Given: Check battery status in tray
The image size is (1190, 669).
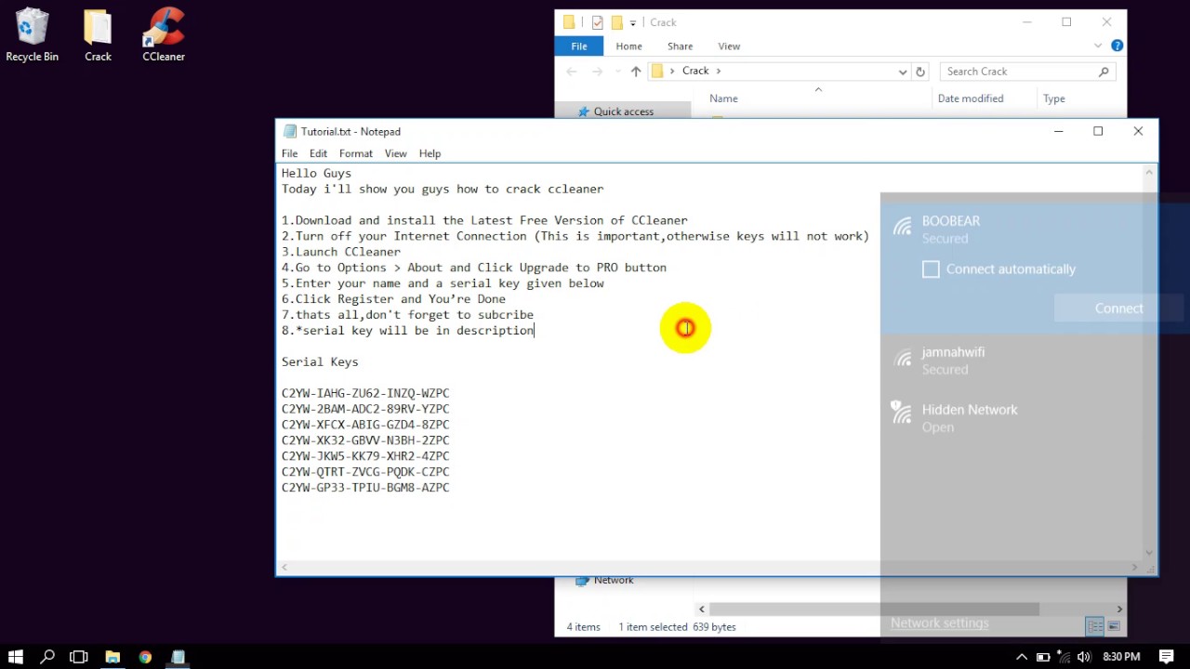Looking at the screenshot, I should click(x=1043, y=657).
